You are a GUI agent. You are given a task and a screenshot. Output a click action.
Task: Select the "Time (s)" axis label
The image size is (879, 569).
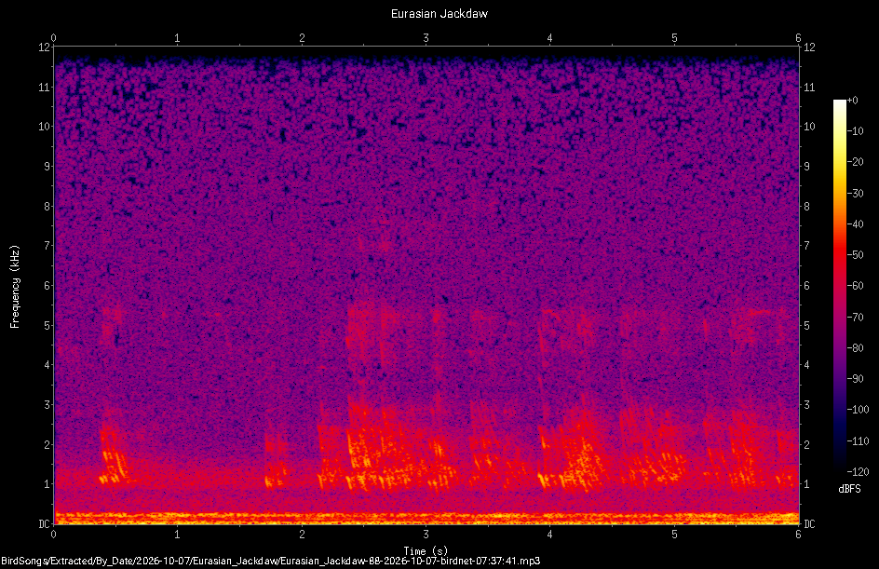pyautogui.click(x=426, y=551)
